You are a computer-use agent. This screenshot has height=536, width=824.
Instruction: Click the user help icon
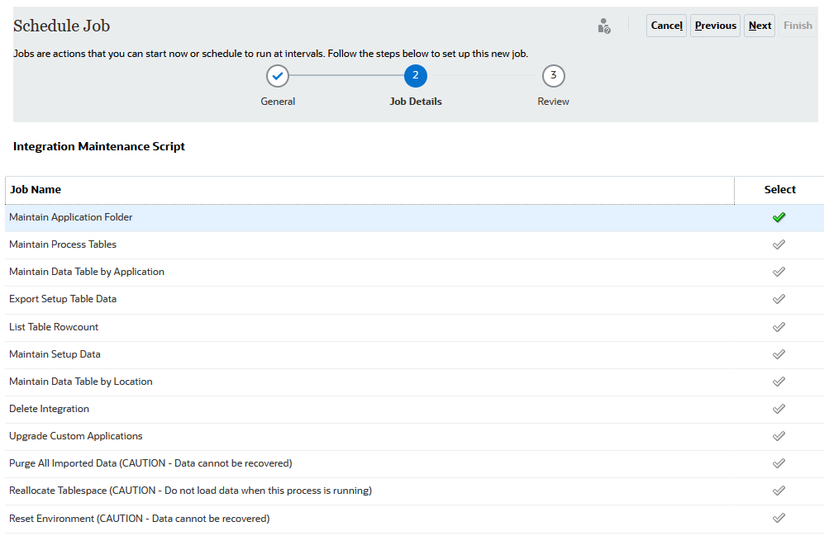coord(604,26)
